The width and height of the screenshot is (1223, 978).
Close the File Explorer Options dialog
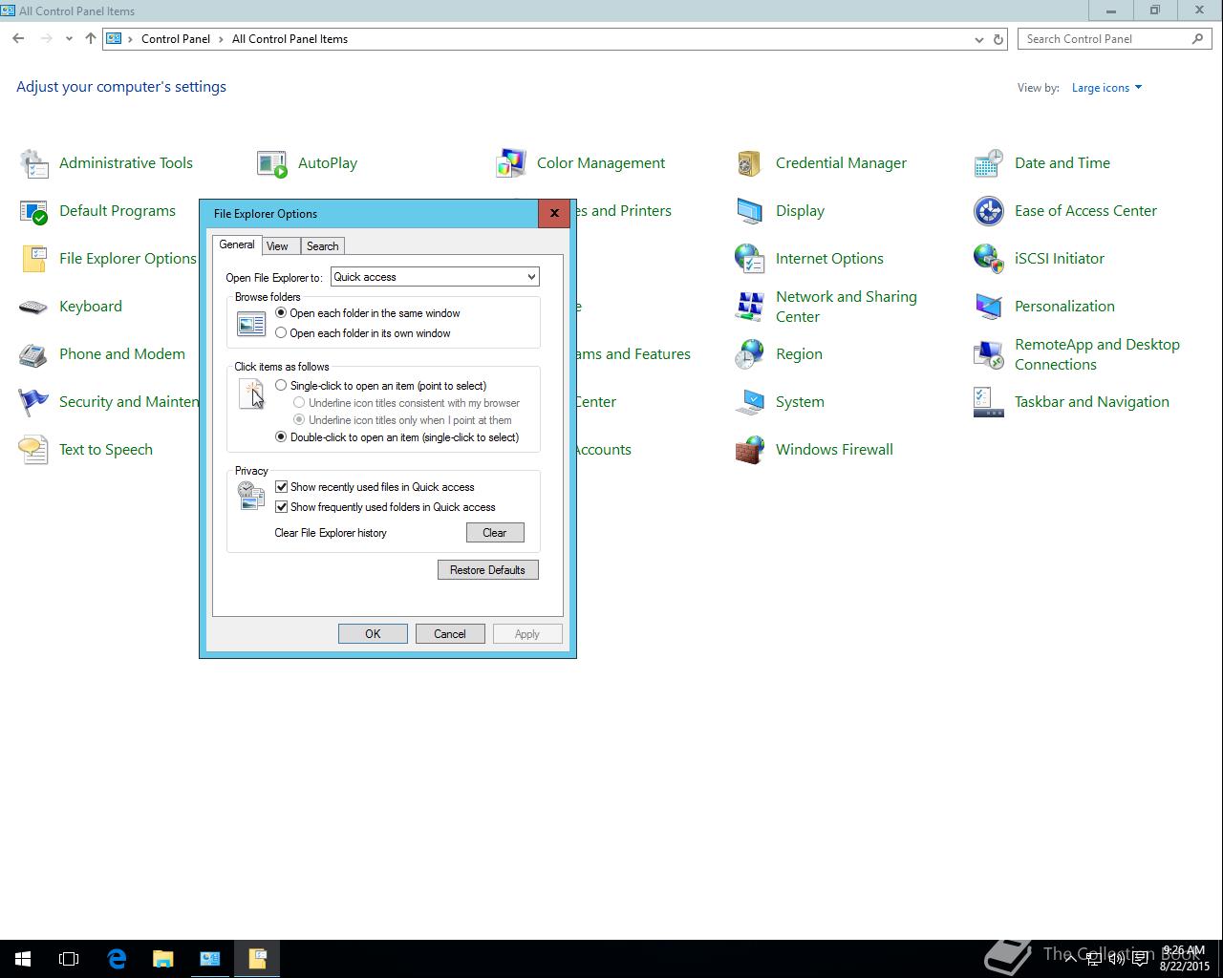point(554,213)
